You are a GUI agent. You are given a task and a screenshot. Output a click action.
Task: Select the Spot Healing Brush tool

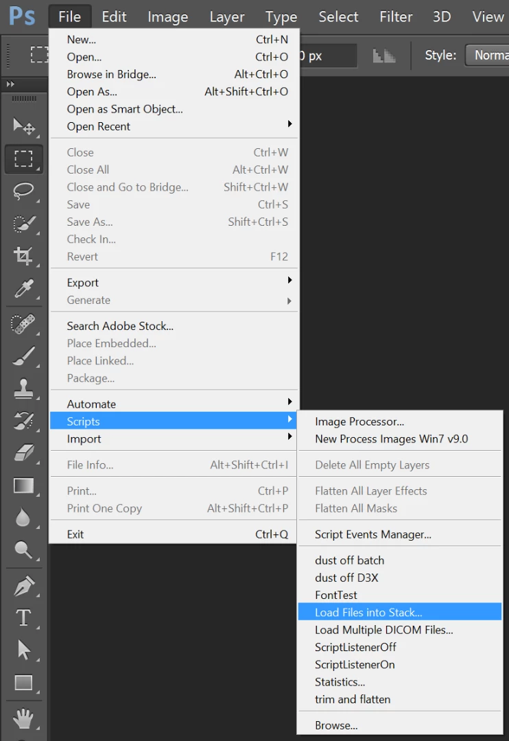click(x=23, y=324)
